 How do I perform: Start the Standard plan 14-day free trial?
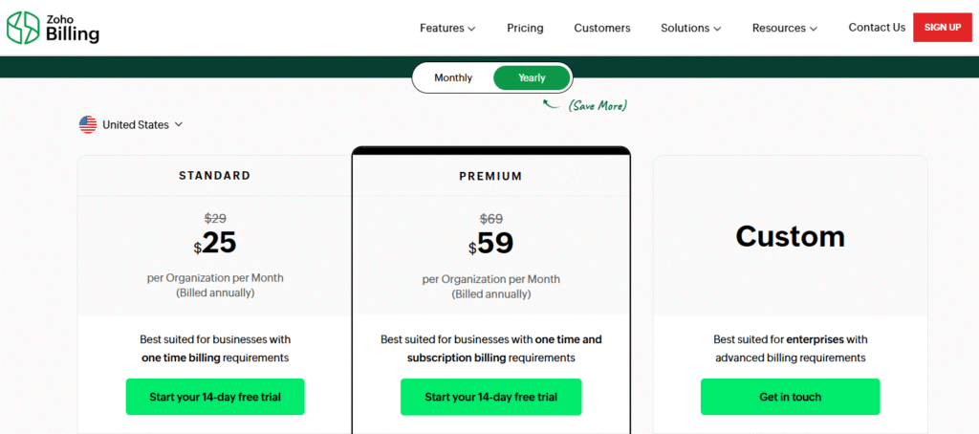click(x=215, y=397)
